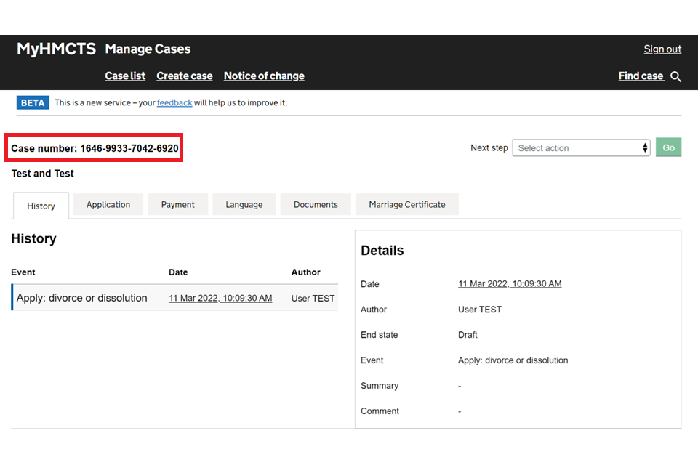The image size is (698, 465).
Task: Switch to the Application tab
Action: (108, 205)
